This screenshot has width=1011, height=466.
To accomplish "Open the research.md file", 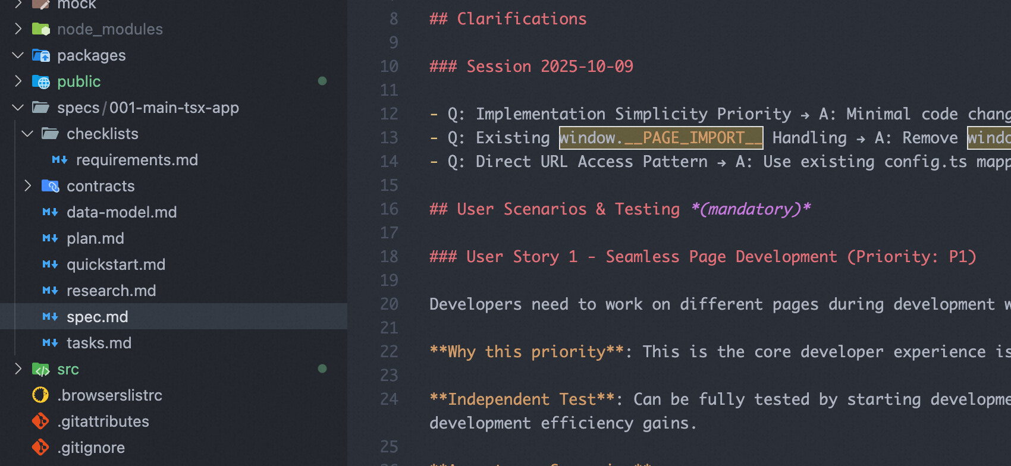I will [111, 291].
